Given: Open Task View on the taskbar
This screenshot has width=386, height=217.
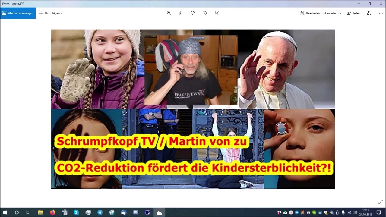Looking at the screenshot, I should 28,212.
